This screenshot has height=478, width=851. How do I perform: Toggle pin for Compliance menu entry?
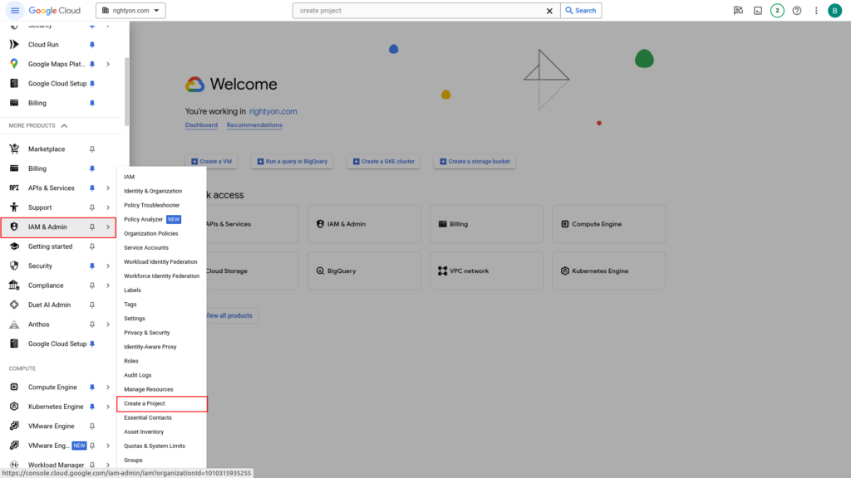pos(92,285)
